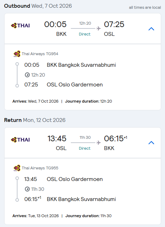Viewport: 165px width, 227px height.
Task: Click the THAI logo in outbound summary
Action: [x=20, y=26]
